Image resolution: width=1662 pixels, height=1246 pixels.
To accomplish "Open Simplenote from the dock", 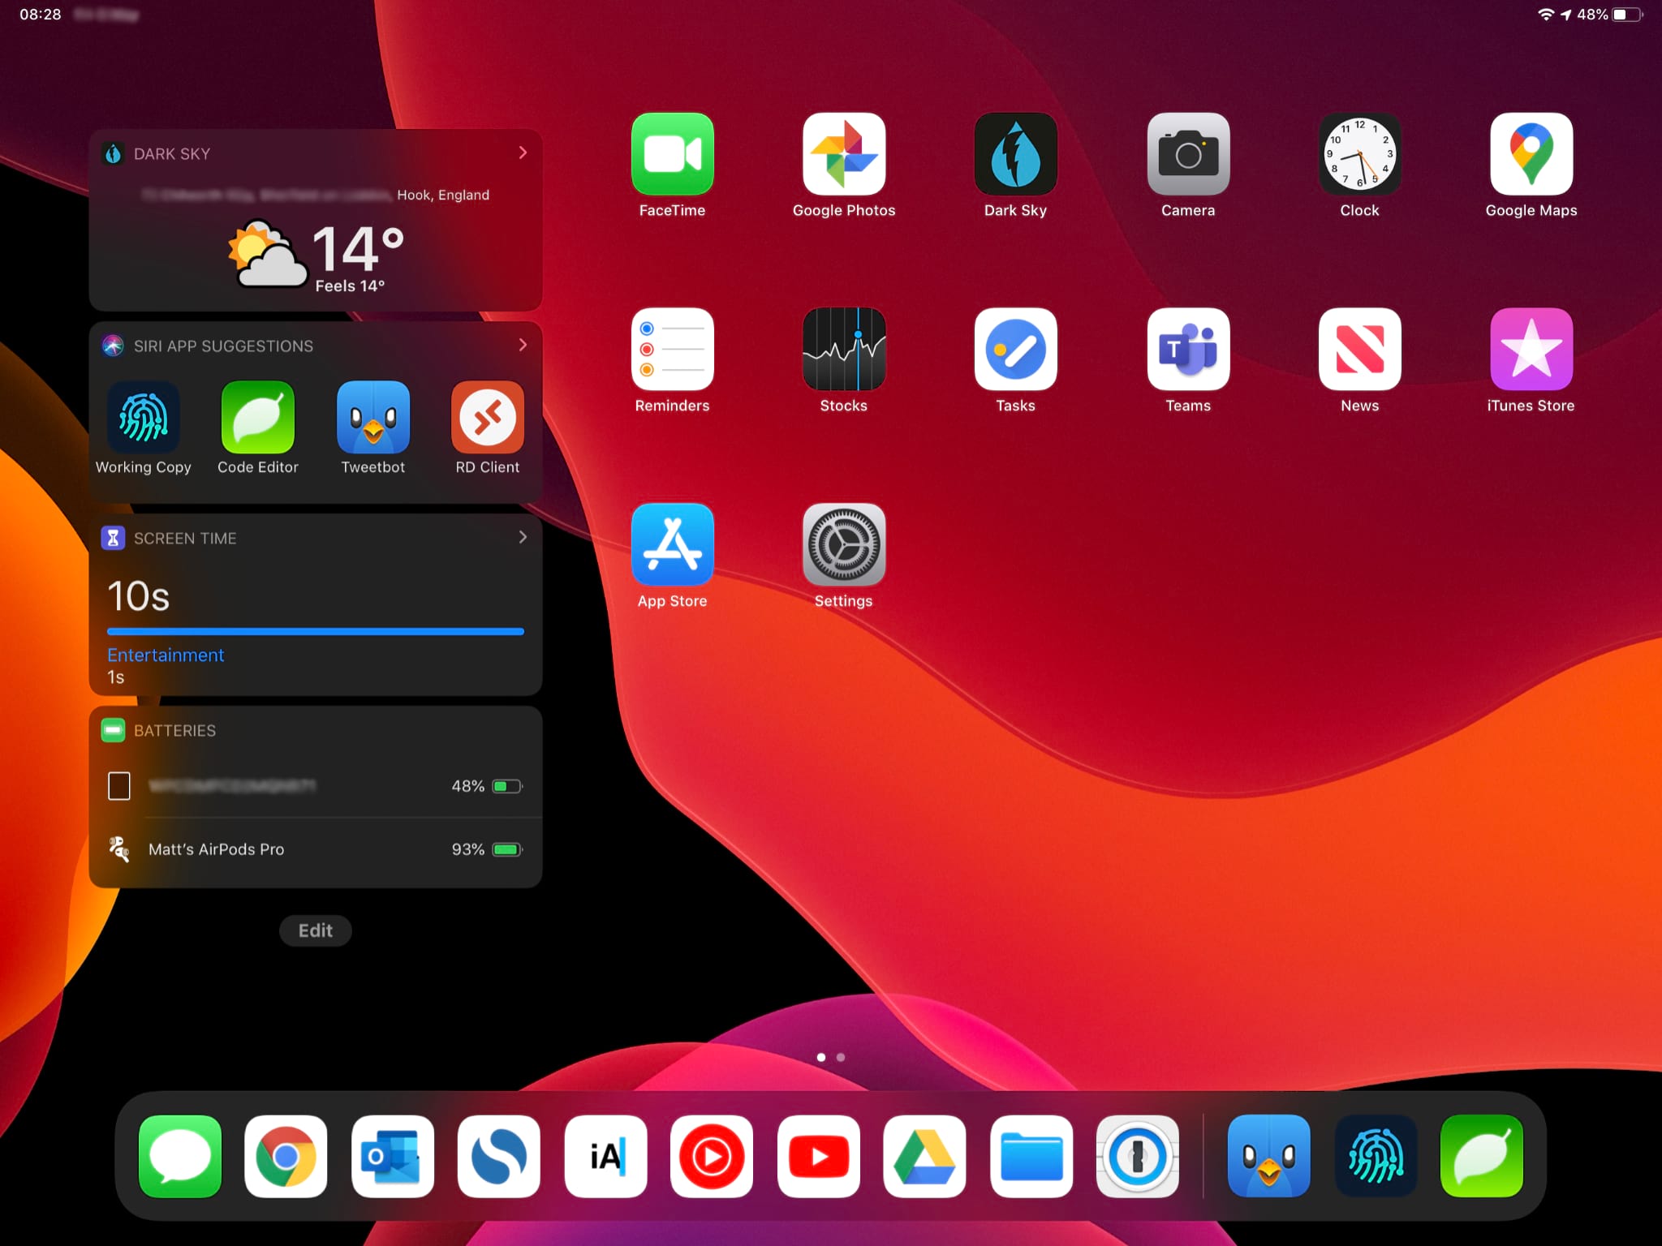I will tap(499, 1157).
